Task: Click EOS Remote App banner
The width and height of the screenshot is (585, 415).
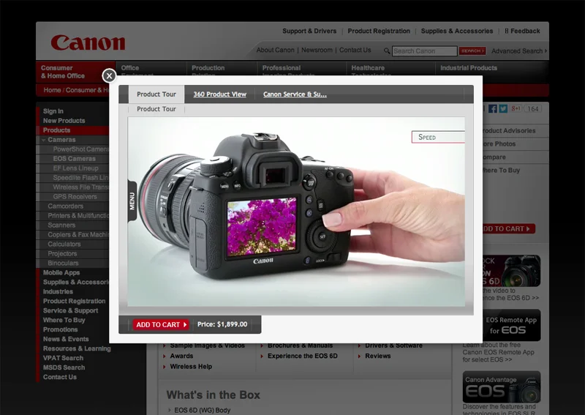Action: 510,326
